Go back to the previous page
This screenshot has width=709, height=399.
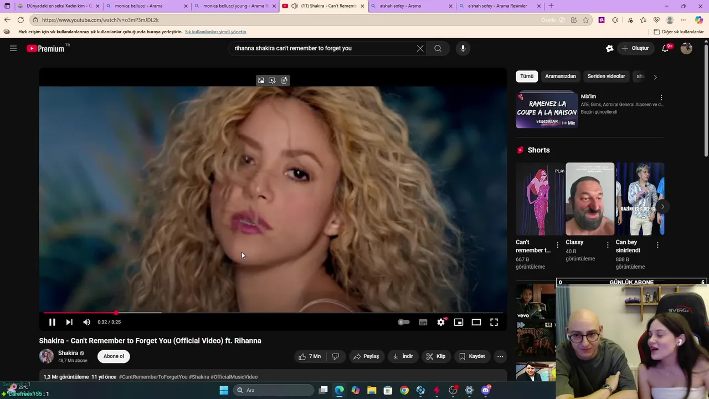pyautogui.click(x=7, y=20)
